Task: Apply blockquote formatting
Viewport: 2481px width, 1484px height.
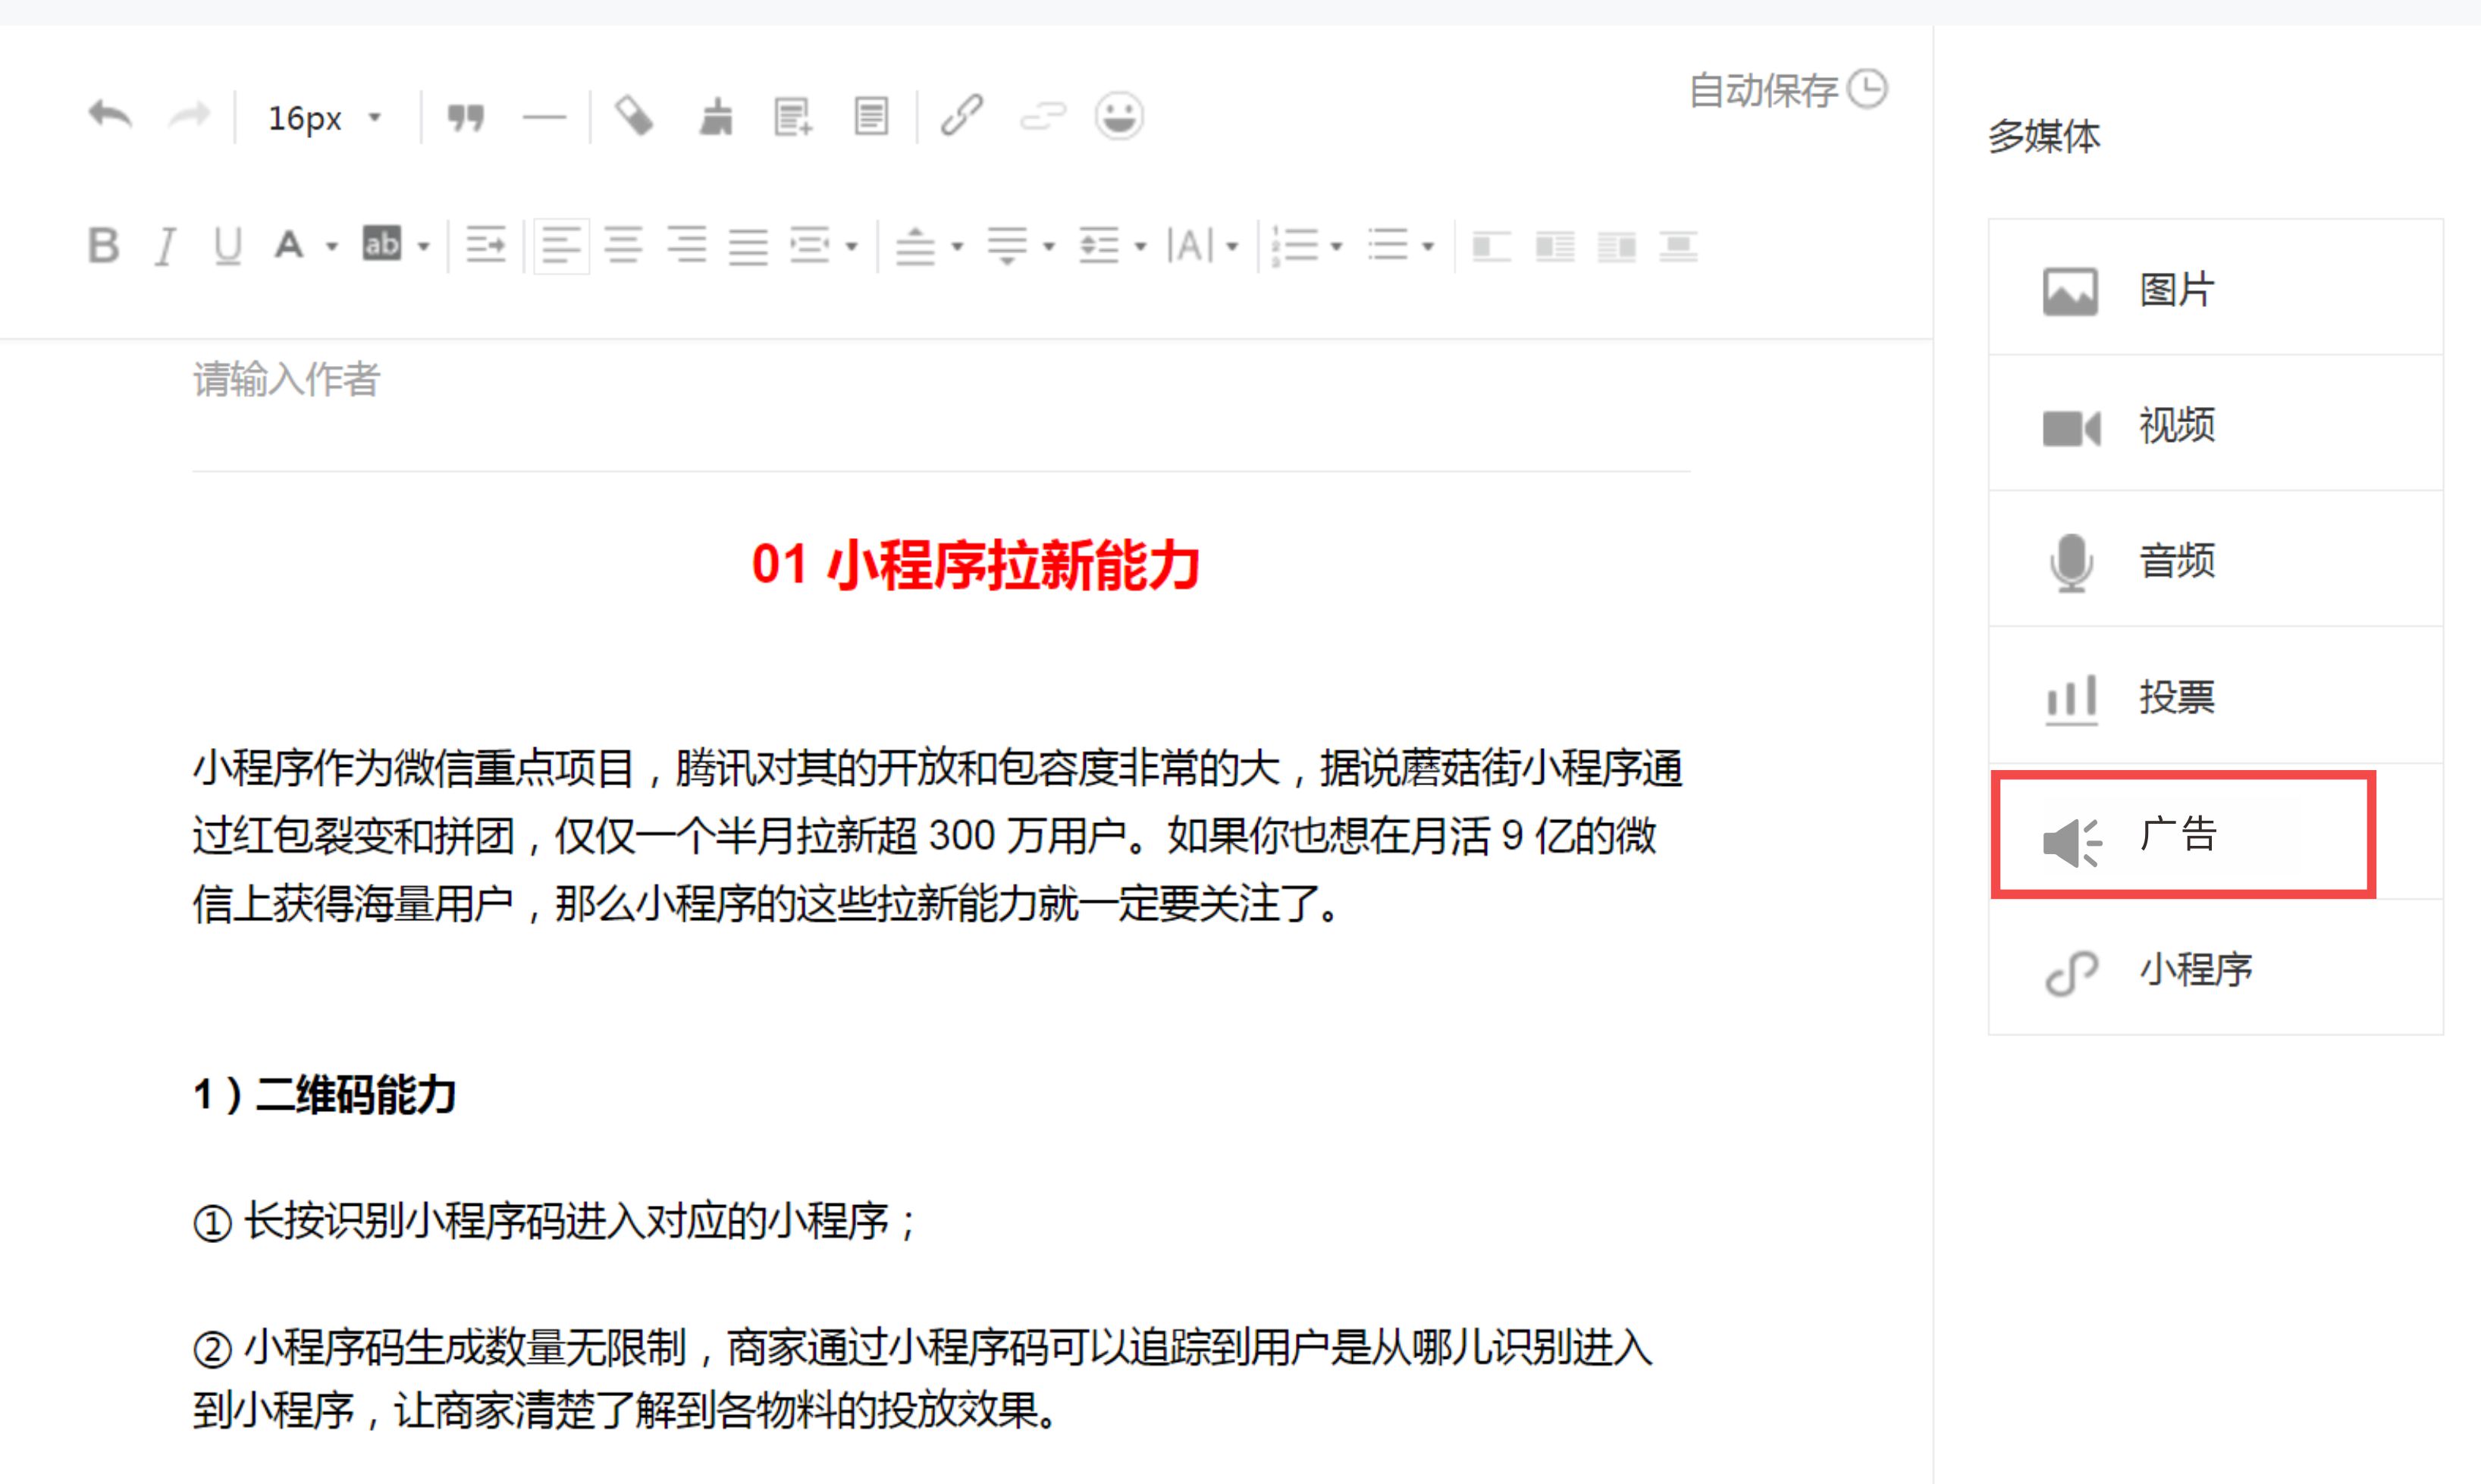Action: [466, 118]
